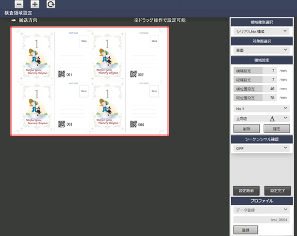This screenshot has height=236, width=297.
Task: Click the 横幅設定 label
Action: coord(244,71)
